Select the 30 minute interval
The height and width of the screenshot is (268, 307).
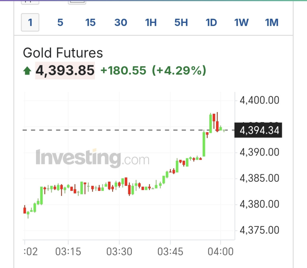coord(121,22)
